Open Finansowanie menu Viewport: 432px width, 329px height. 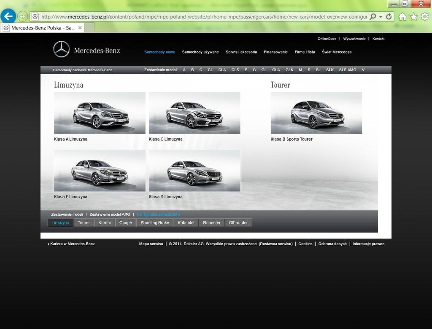pos(275,52)
